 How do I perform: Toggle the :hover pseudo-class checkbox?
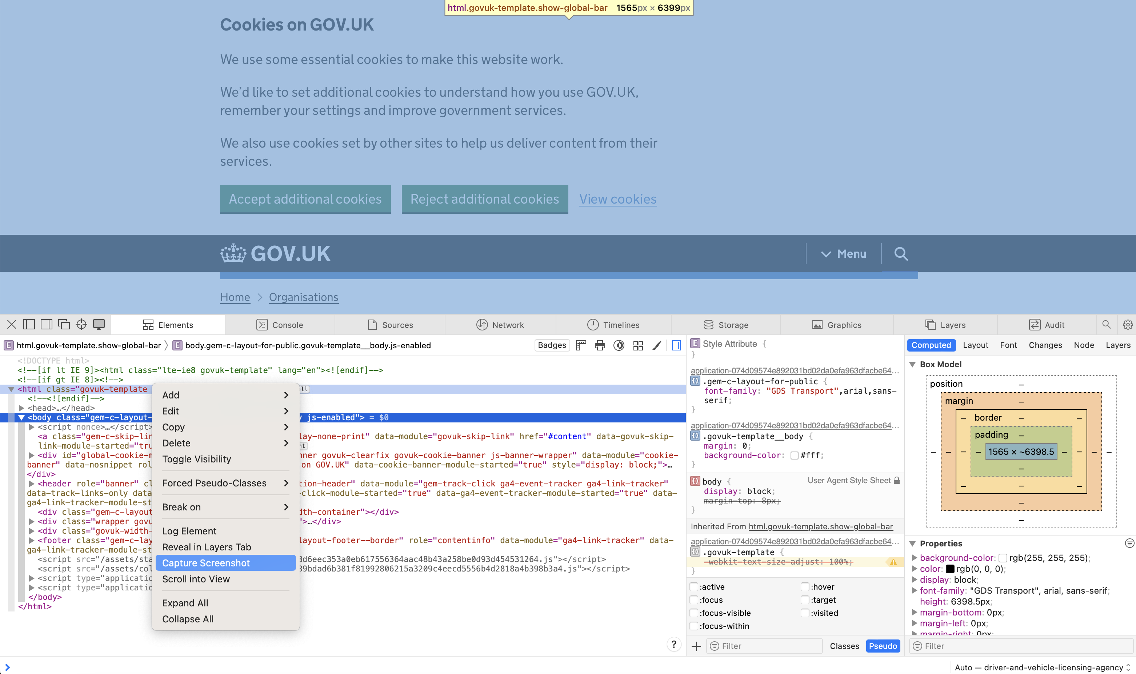805,587
